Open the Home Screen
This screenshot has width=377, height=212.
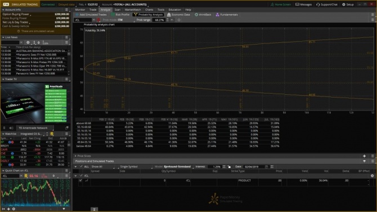[x=281, y=5]
